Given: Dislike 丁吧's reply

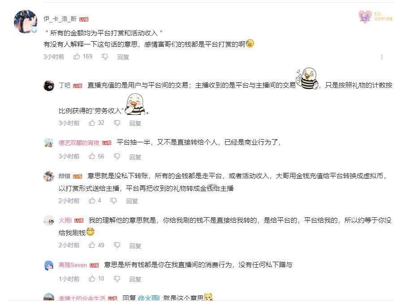Looking at the screenshot, I should 117,123.
